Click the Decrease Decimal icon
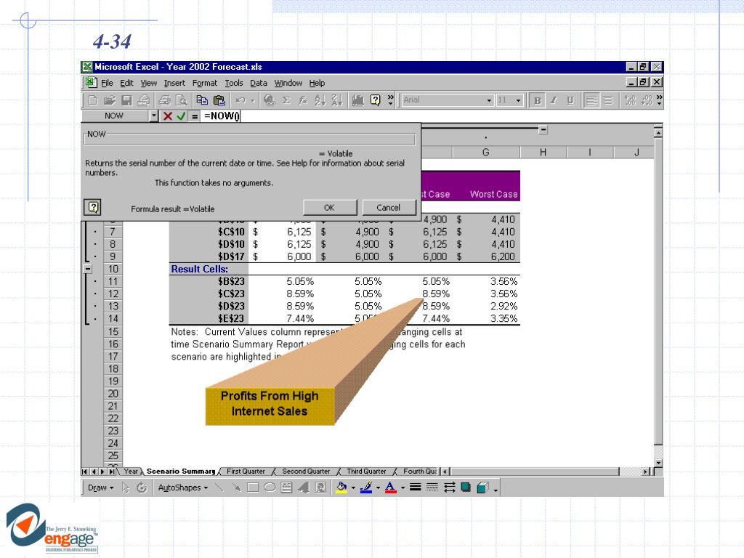The height and width of the screenshot is (558, 744). [646, 100]
